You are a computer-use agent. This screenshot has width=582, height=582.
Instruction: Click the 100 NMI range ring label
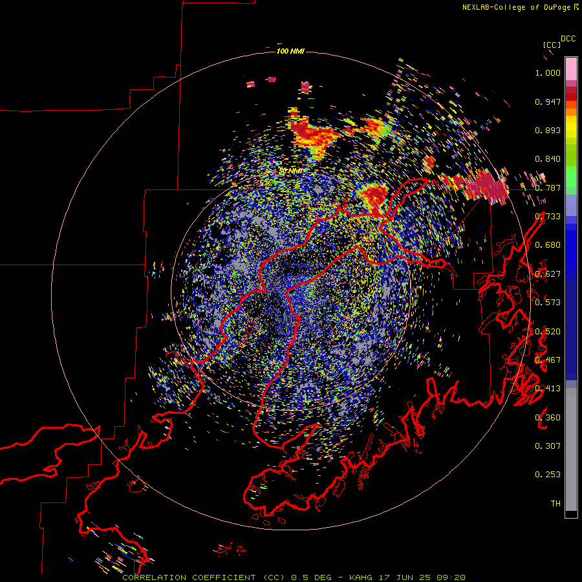[x=290, y=51]
